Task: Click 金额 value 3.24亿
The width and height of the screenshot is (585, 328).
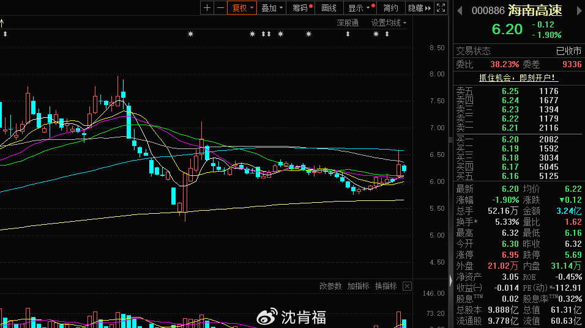Action: 568,211
